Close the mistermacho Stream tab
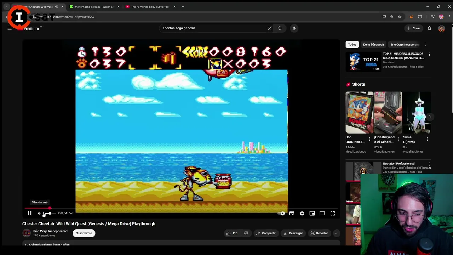 [x=118, y=7]
